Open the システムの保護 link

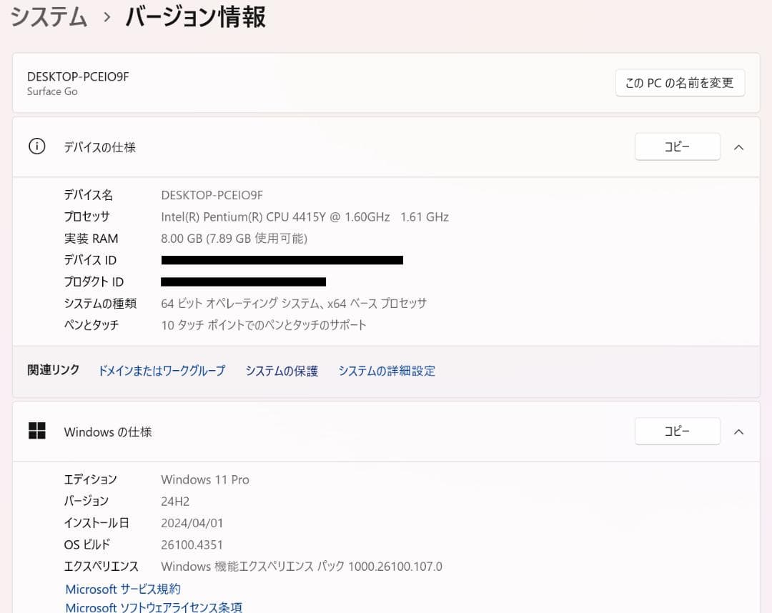click(282, 370)
